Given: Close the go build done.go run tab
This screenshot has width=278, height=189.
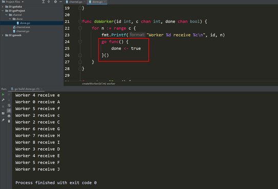Looking at the screenshot, I should click(x=41, y=89).
